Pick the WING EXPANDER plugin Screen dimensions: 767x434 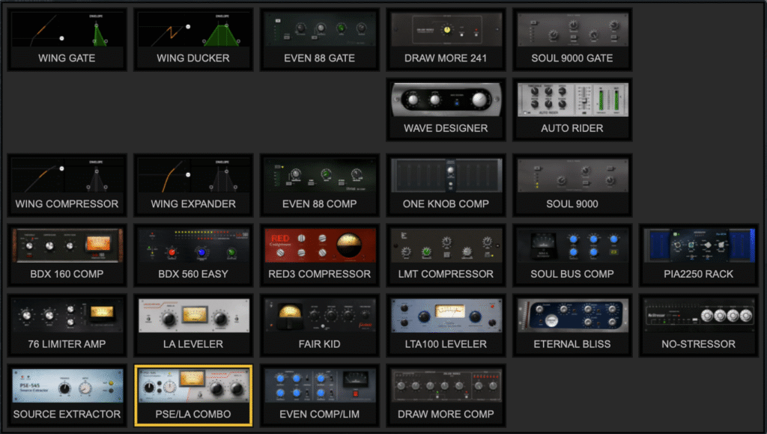coord(193,186)
